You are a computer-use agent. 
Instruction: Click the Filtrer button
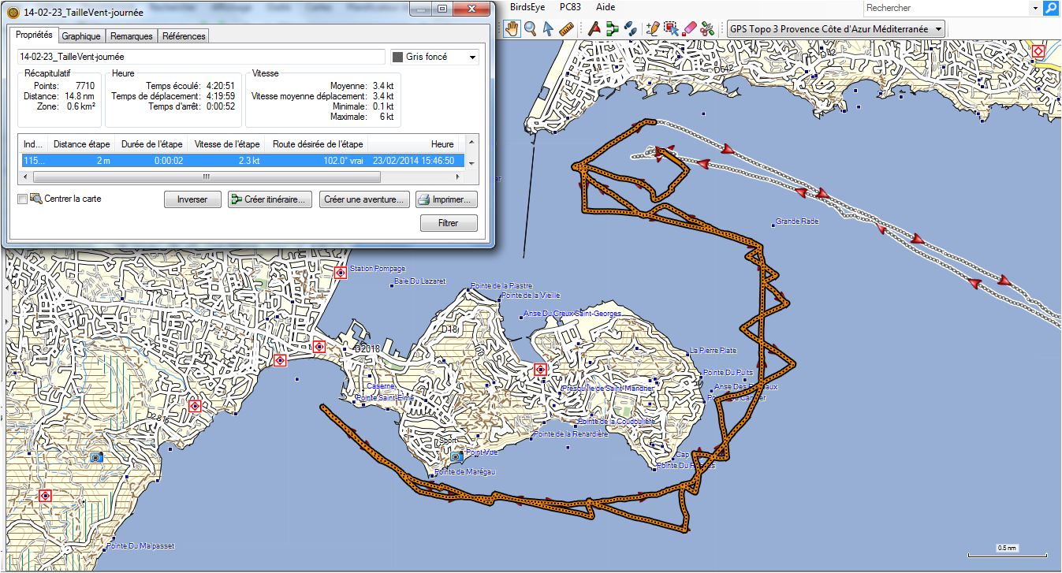coord(448,223)
